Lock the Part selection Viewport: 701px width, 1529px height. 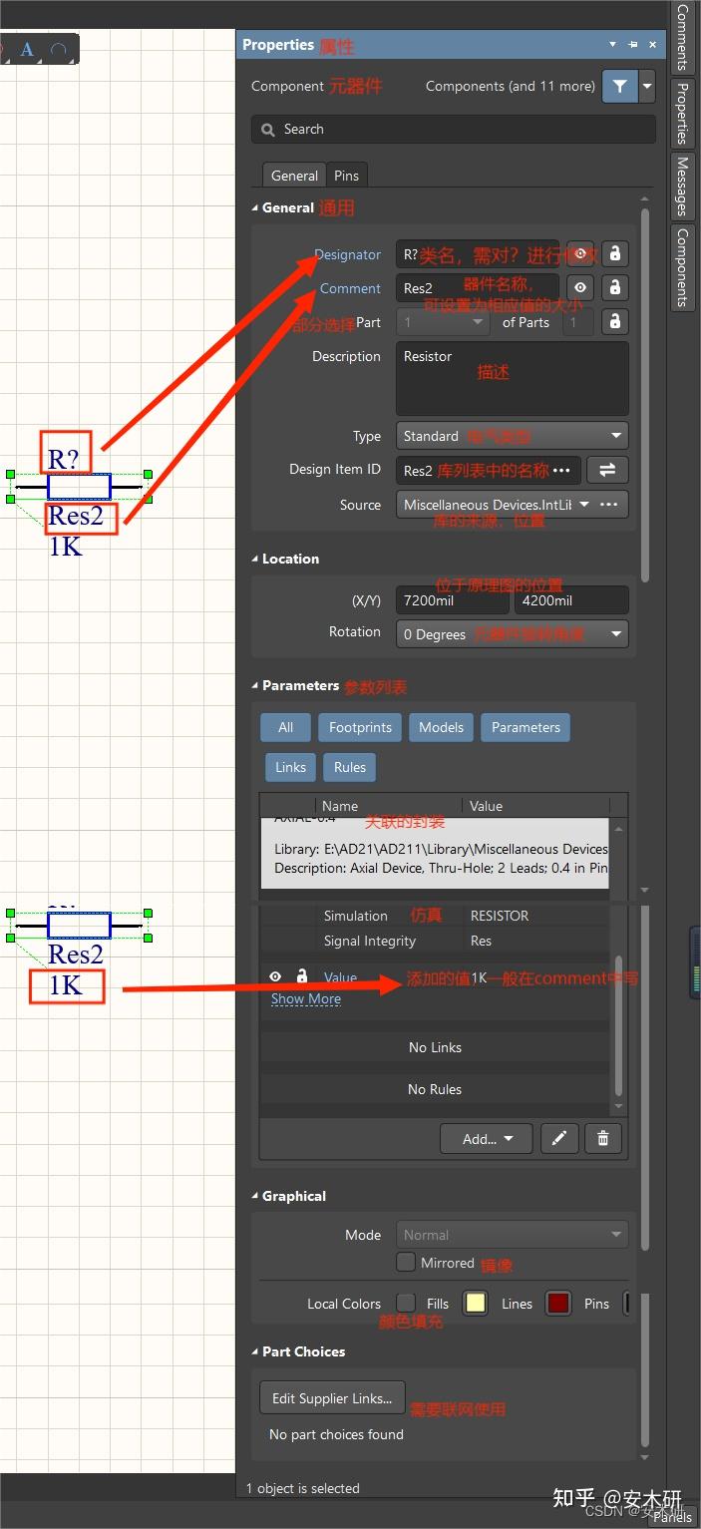615,322
